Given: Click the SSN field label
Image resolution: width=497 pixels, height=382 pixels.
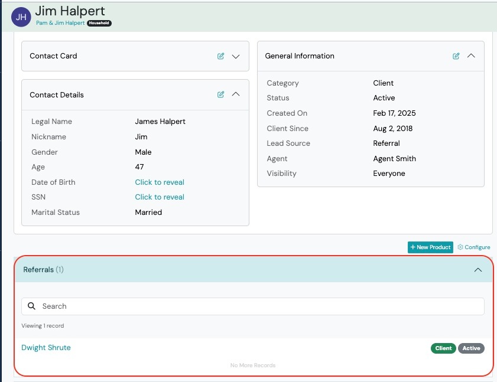Looking at the screenshot, I should pyautogui.click(x=38, y=197).
